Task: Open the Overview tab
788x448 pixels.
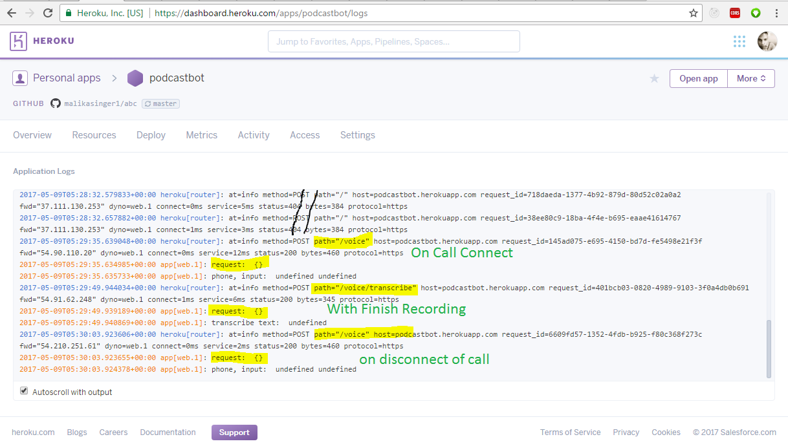Action: tap(32, 135)
